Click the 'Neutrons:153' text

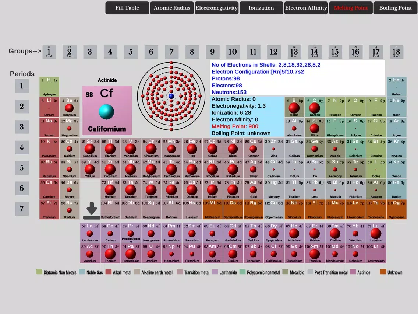point(229,92)
